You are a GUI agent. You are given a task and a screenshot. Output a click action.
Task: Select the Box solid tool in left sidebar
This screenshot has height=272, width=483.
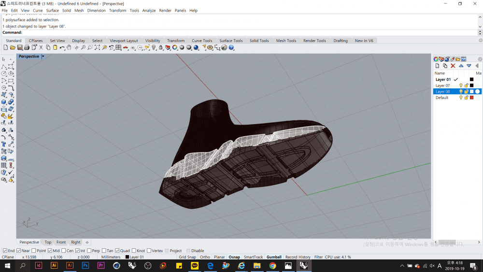pyautogui.click(x=4, y=102)
